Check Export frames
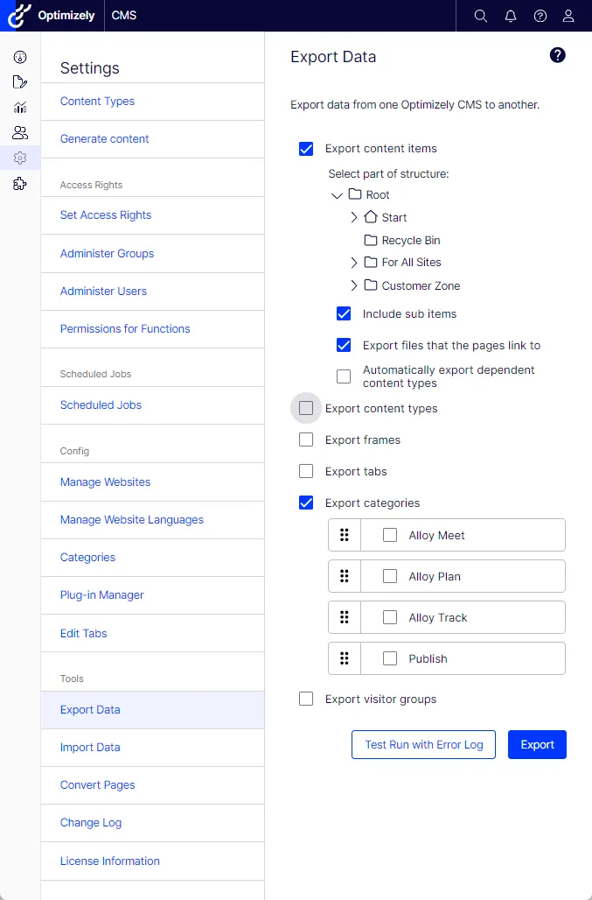The height and width of the screenshot is (900, 592). pos(306,439)
